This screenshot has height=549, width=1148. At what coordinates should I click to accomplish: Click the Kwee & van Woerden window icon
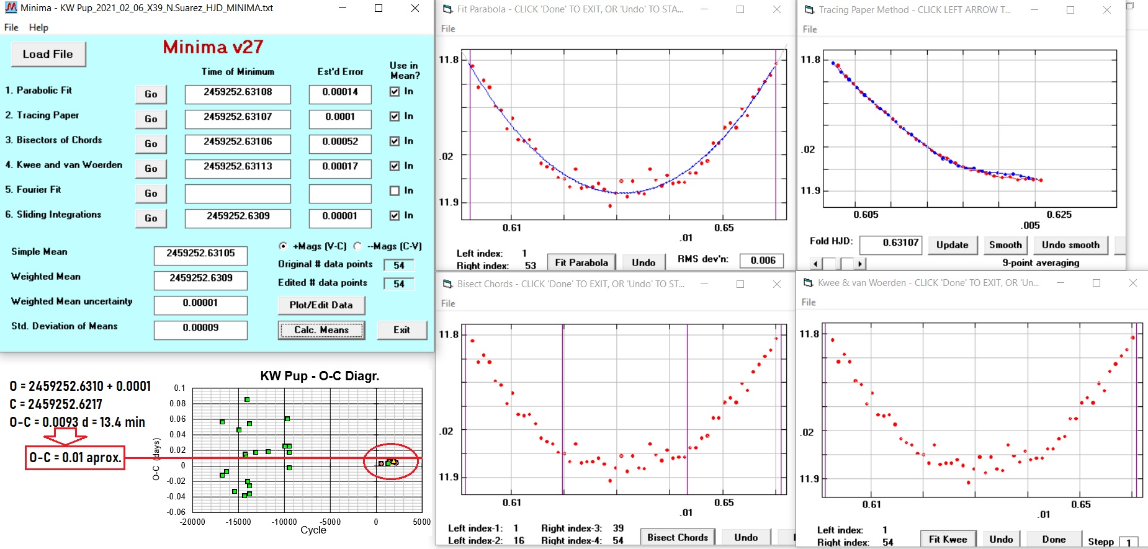click(x=808, y=283)
